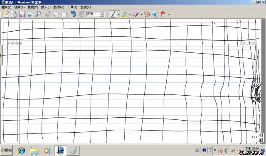Click the network signal tray icon
This screenshot has width=266, height=156.
233,151
